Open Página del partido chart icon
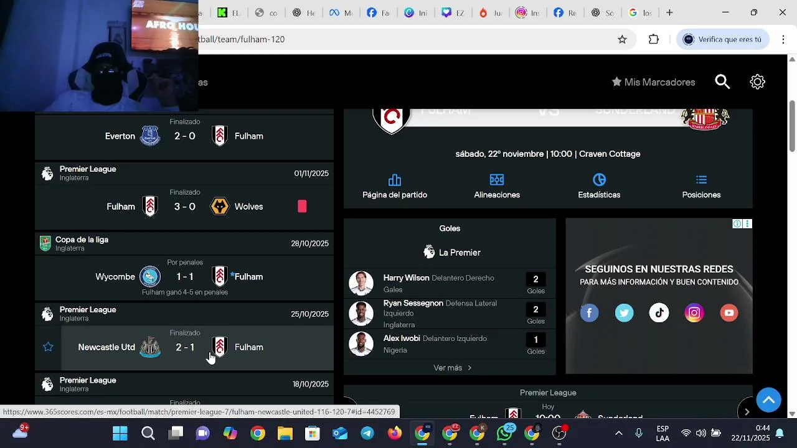 395,180
